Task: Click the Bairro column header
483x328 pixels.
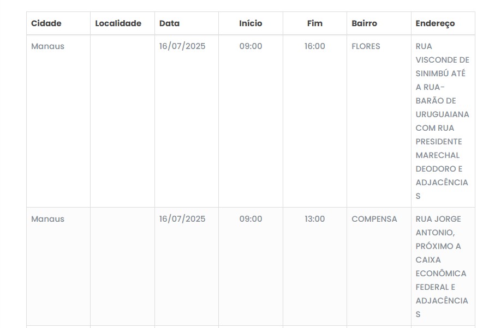Action: [x=364, y=23]
